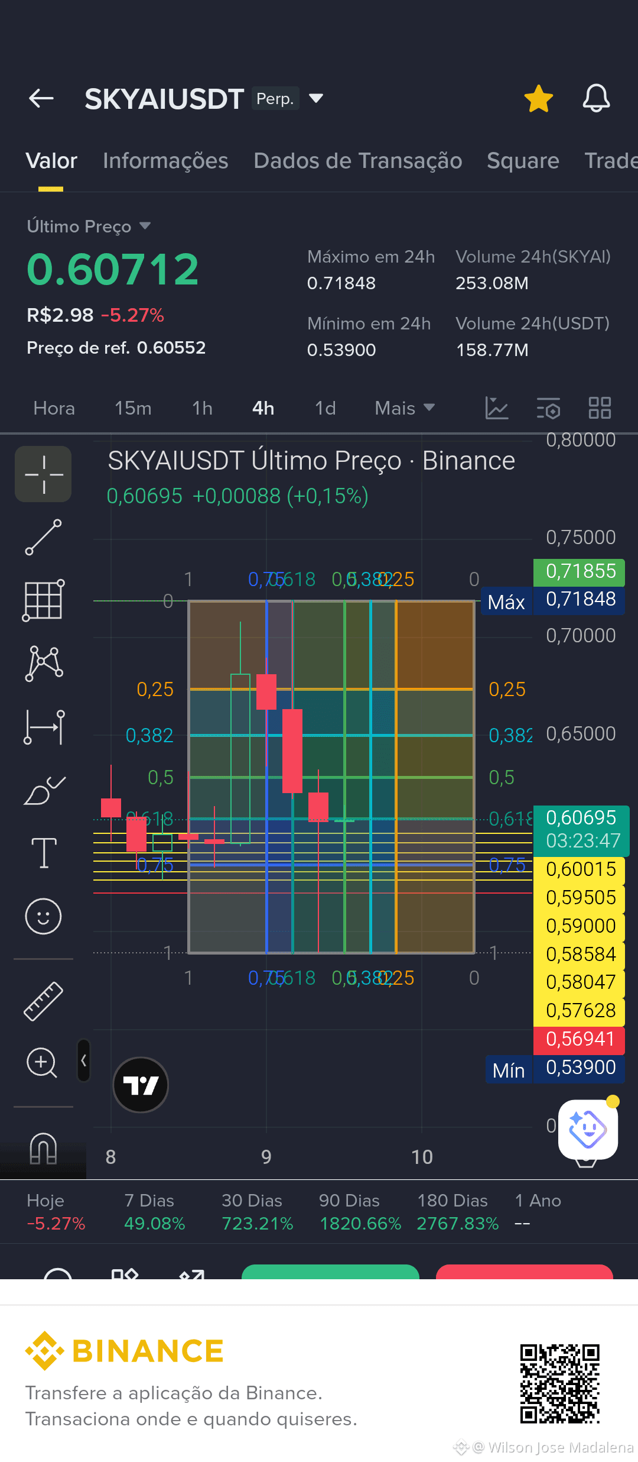Open the Dados de Transação tab
This screenshot has width=638, height=1462.
coord(357,161)
